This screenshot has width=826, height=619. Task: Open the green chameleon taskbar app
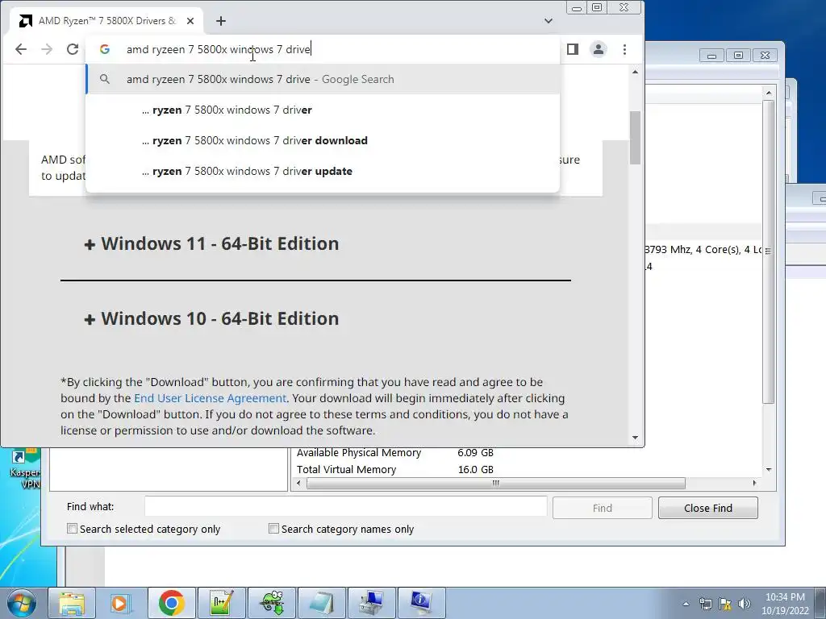pos(271,603)
